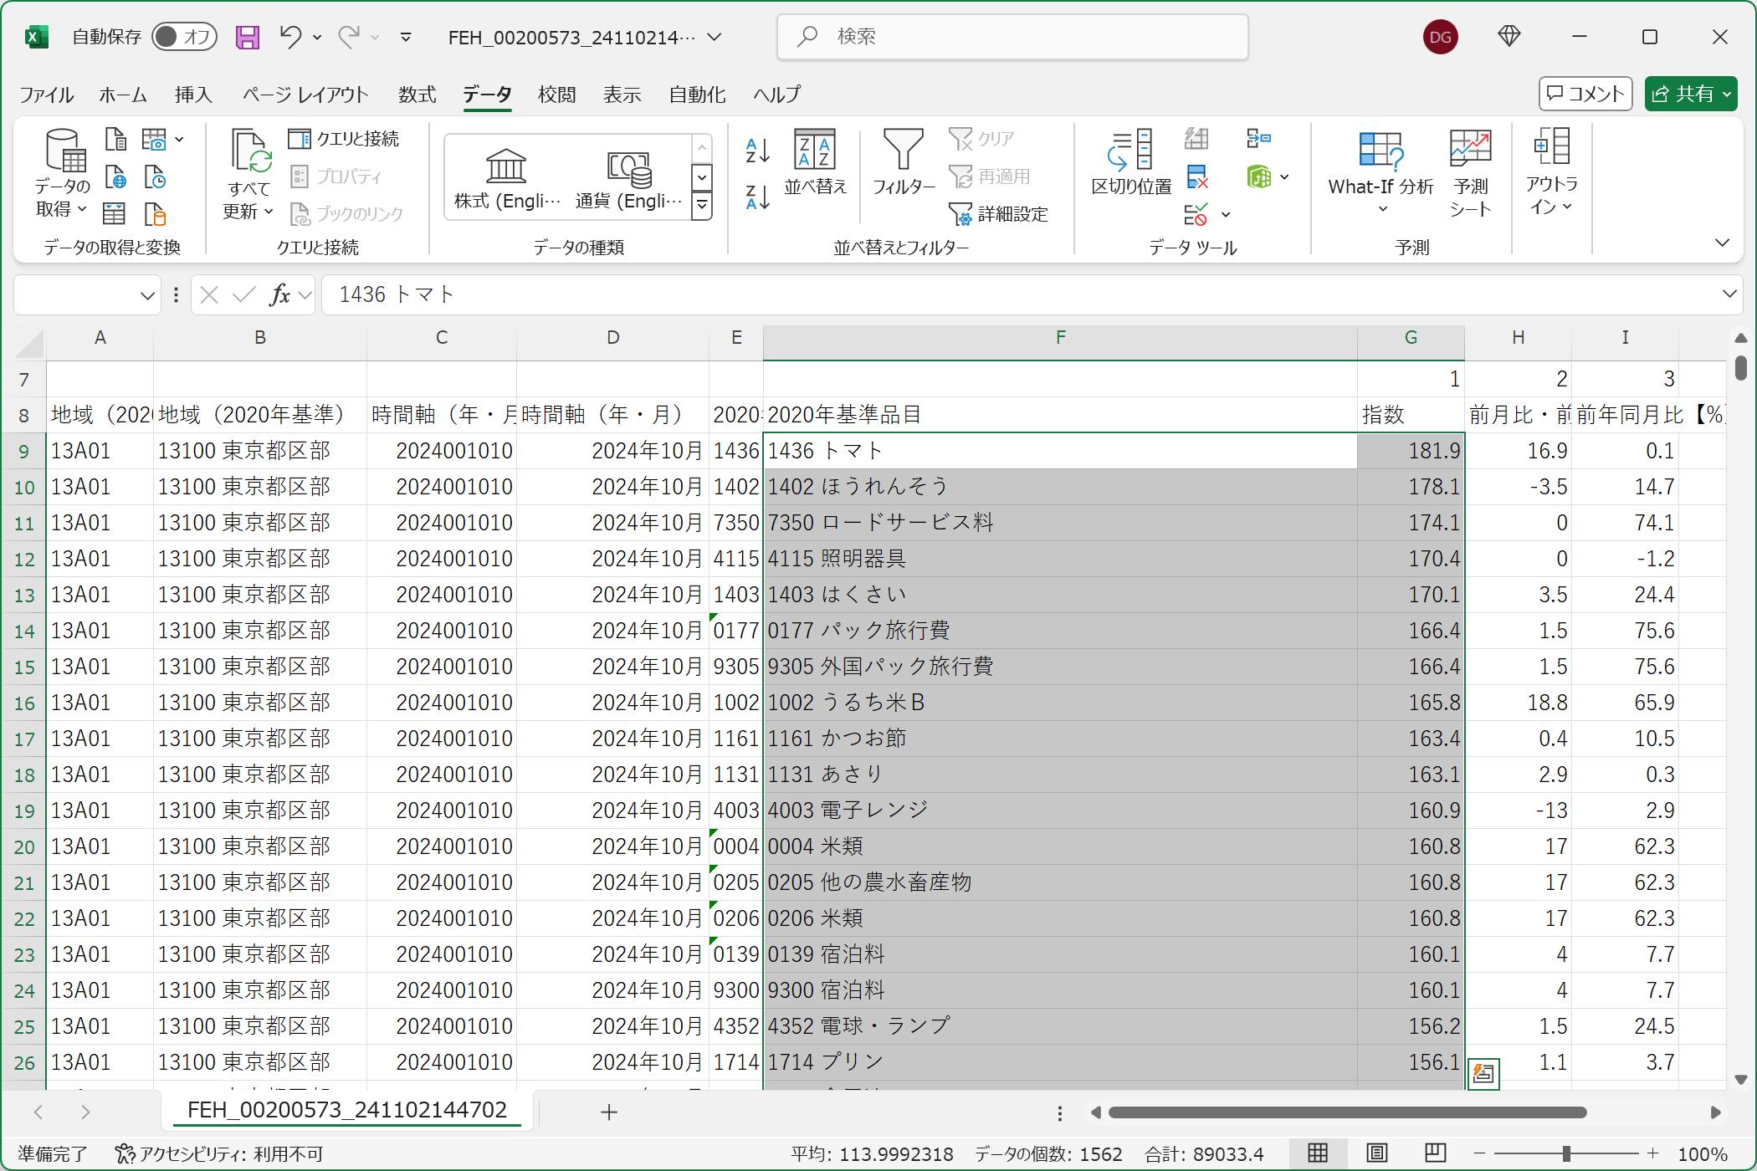The width and height of the screenshot is (1757, 1171).
Task: Click the vertical scroll down arrow
Action: tap(1740, 1079)
